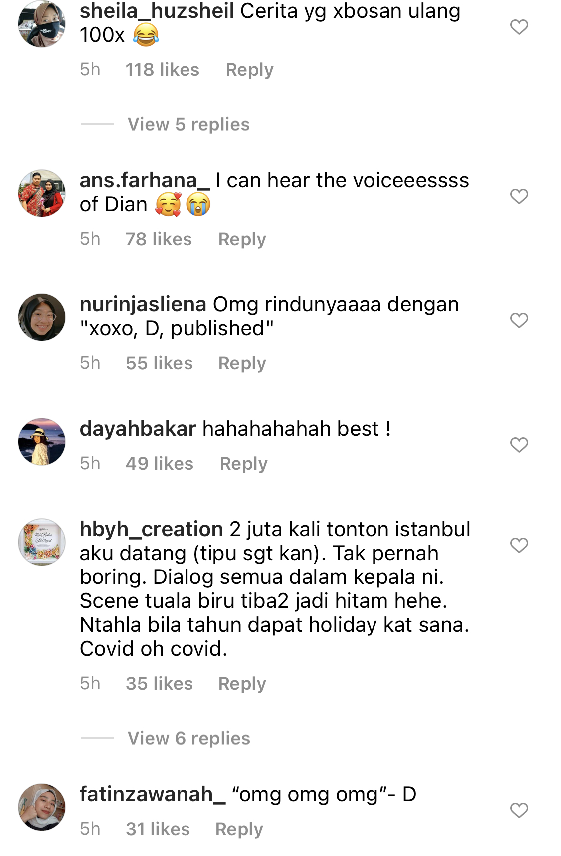The height and width of the screenshot is (856, 561).
Task: Open hbyh_creation username link
Action: click(152, 529)
